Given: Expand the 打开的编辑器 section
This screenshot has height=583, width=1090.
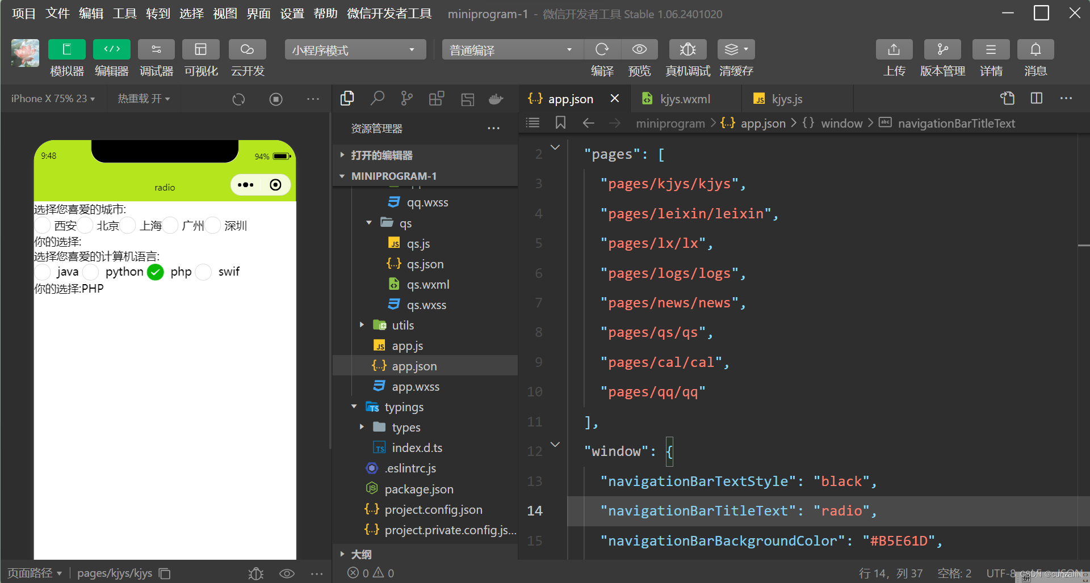Looking at the screenshot, I should pos(425,155).
